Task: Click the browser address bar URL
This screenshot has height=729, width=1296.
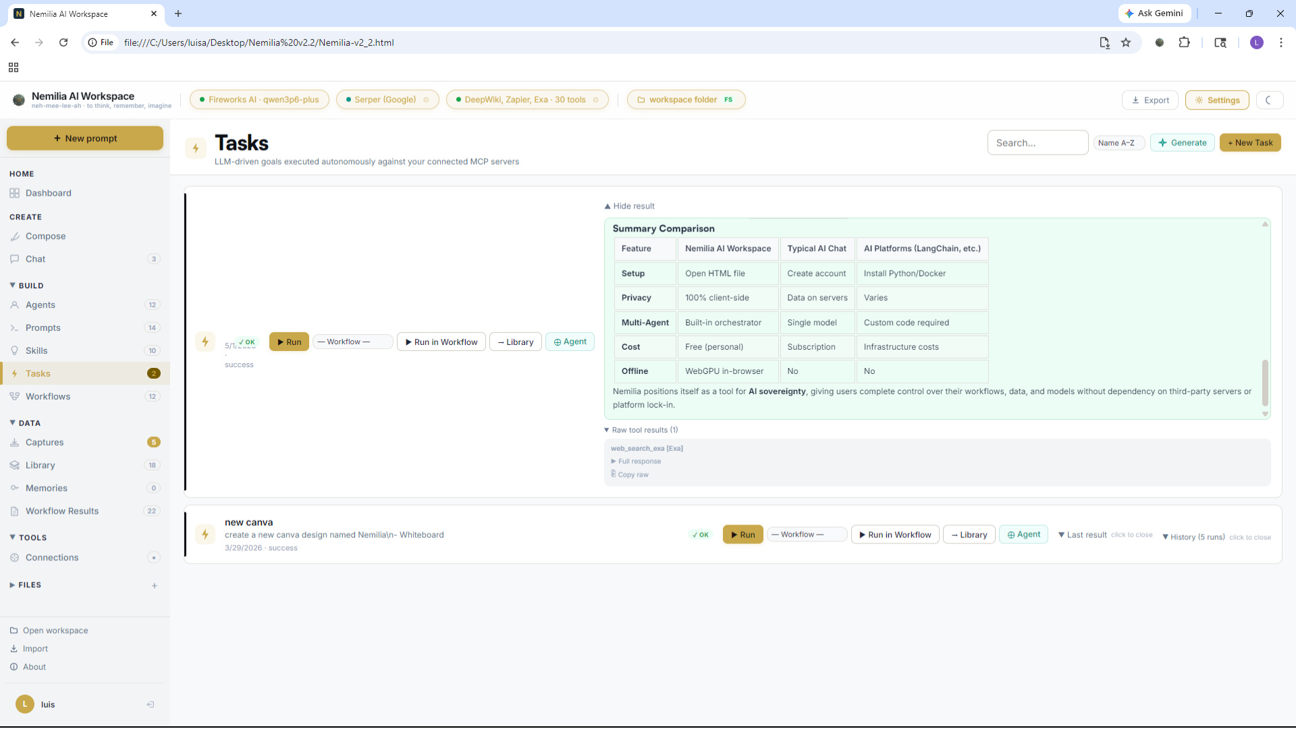Action: pos(259,43)
